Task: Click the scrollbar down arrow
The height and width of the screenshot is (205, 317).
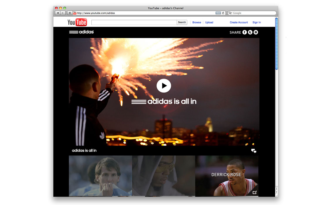Action: point(277,192)
